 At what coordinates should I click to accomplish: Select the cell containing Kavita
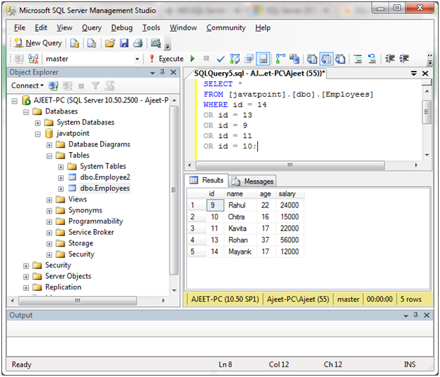240,228
